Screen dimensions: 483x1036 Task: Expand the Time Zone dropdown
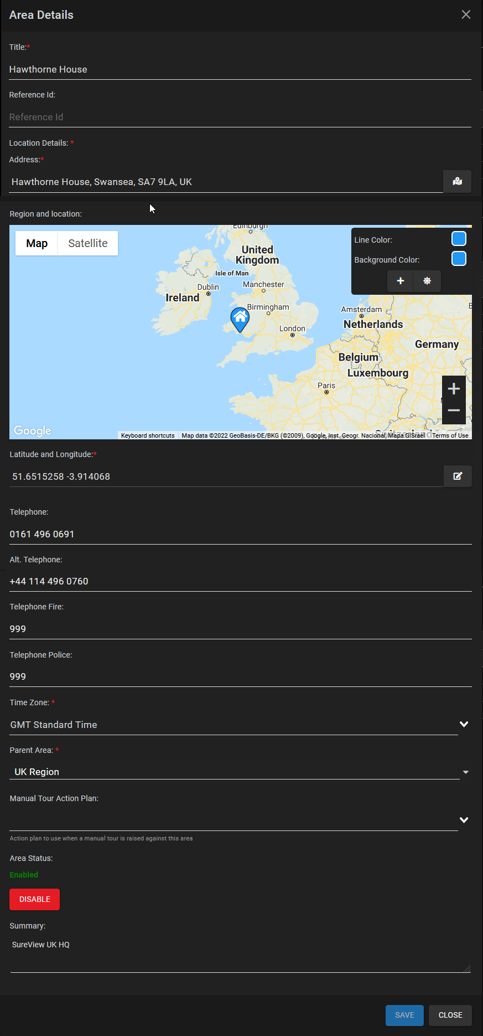click(x=464, y=724)
